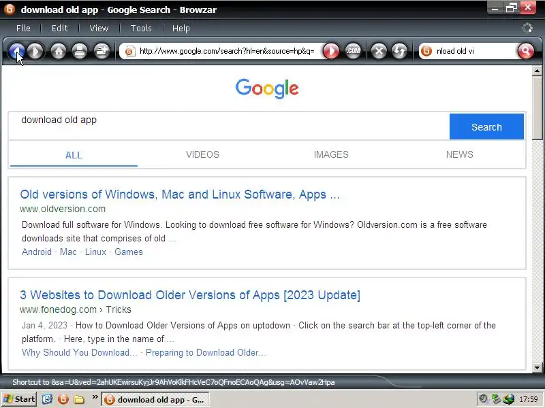Open the 3 Websites to Download Older Versions result

pyautogui.click(x=190, y=295)
